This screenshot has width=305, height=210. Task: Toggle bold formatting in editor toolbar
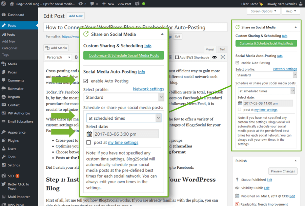tap(76, 57)
